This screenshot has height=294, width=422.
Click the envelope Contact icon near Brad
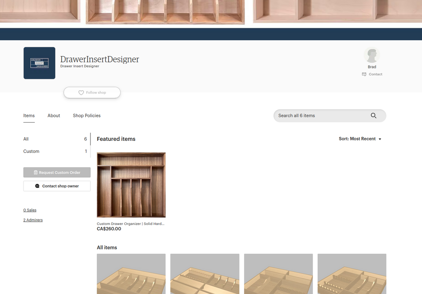click(x=364, y=74)
